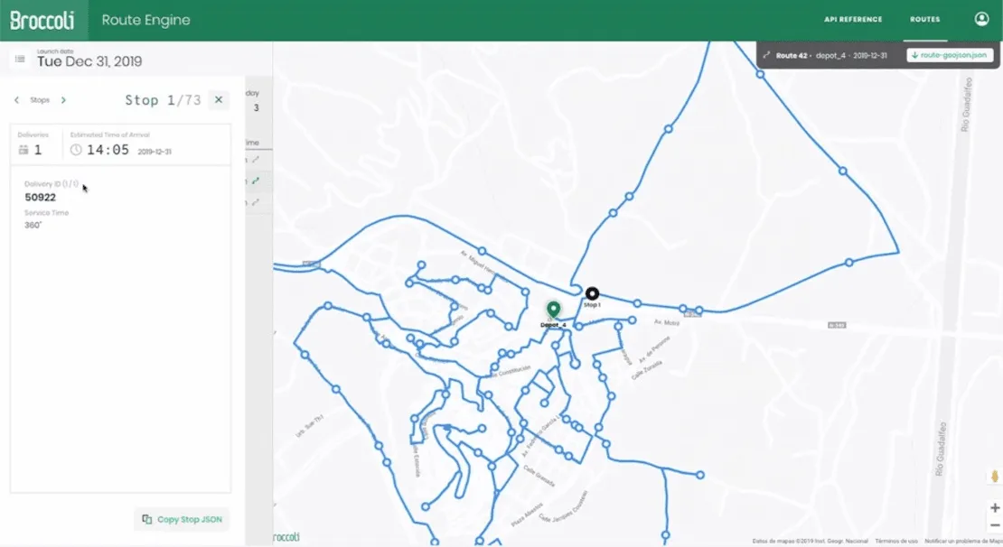The width and height of the screenshot is (1003, 547).
Task: Toggle the bottom route link icon in the stops list
Action: [x=256, y=202]
